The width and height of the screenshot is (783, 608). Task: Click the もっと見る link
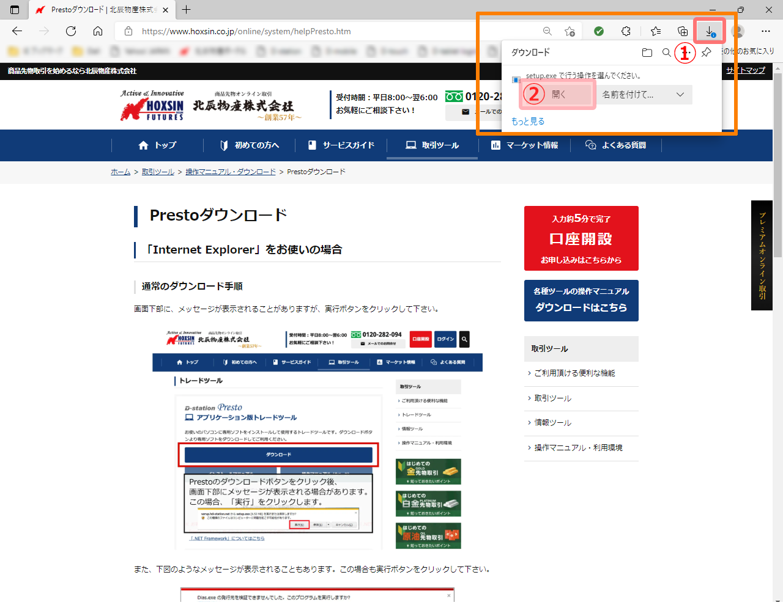click(x=528, y=122)
